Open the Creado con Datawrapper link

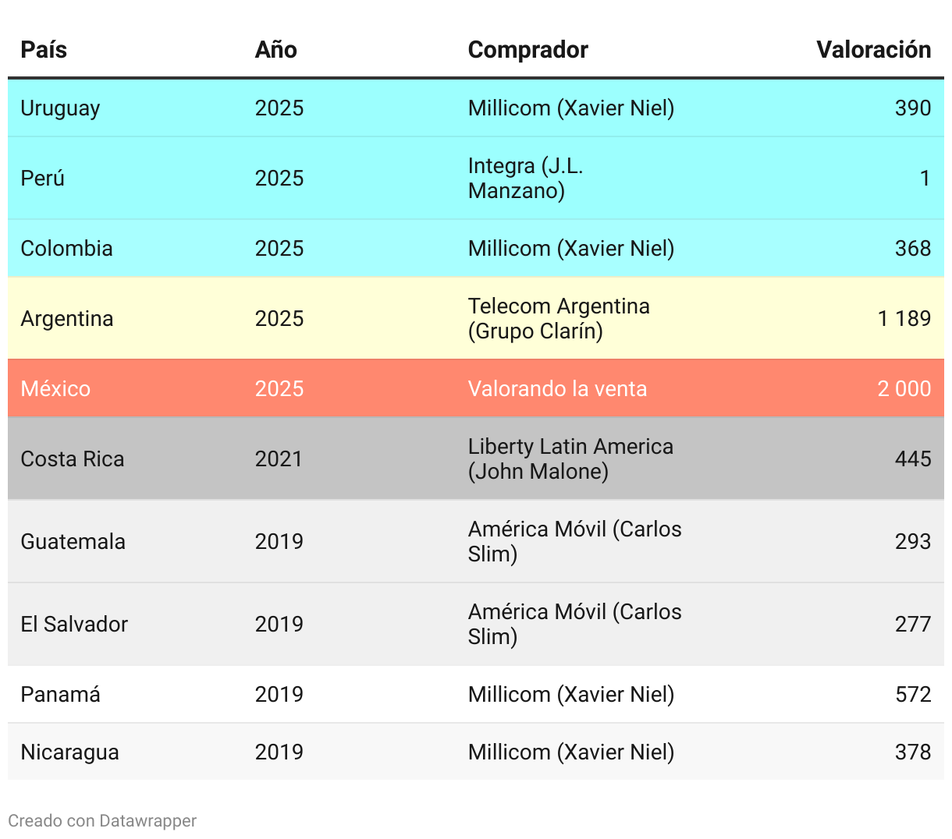point(102,821)
